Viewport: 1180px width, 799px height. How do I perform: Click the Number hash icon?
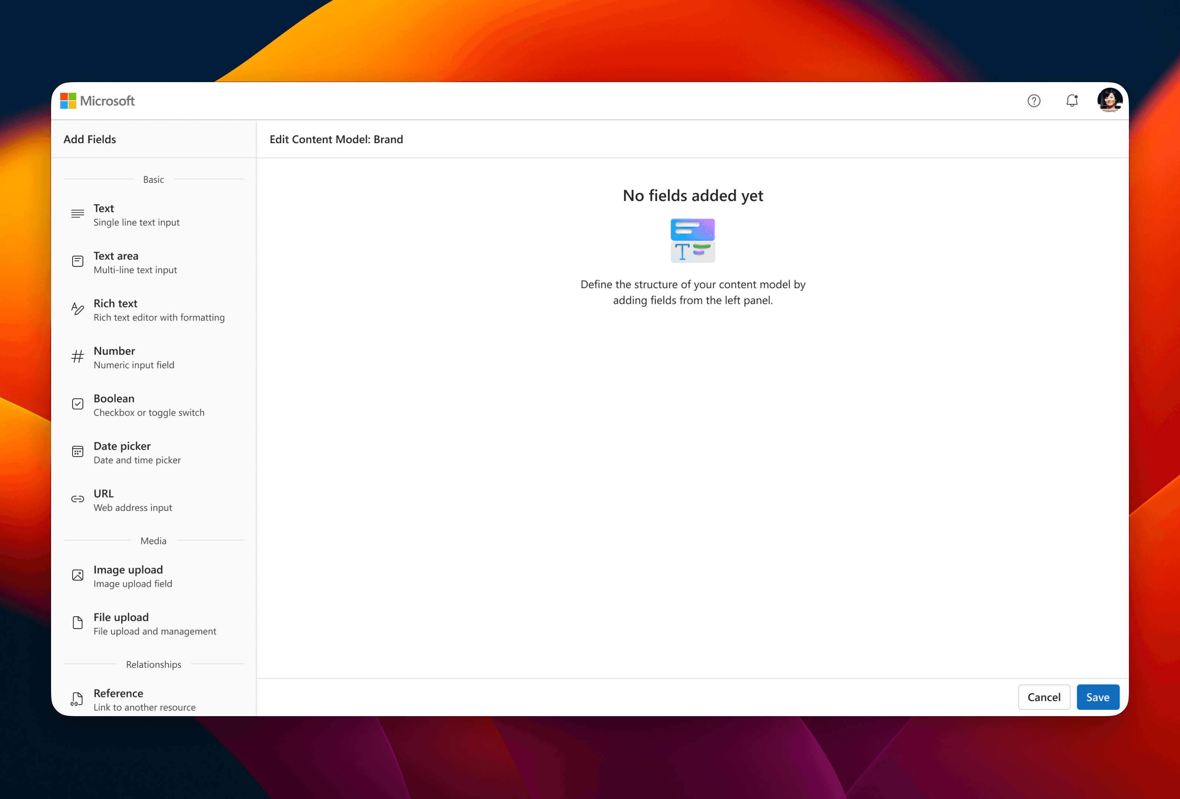point(78,357)
